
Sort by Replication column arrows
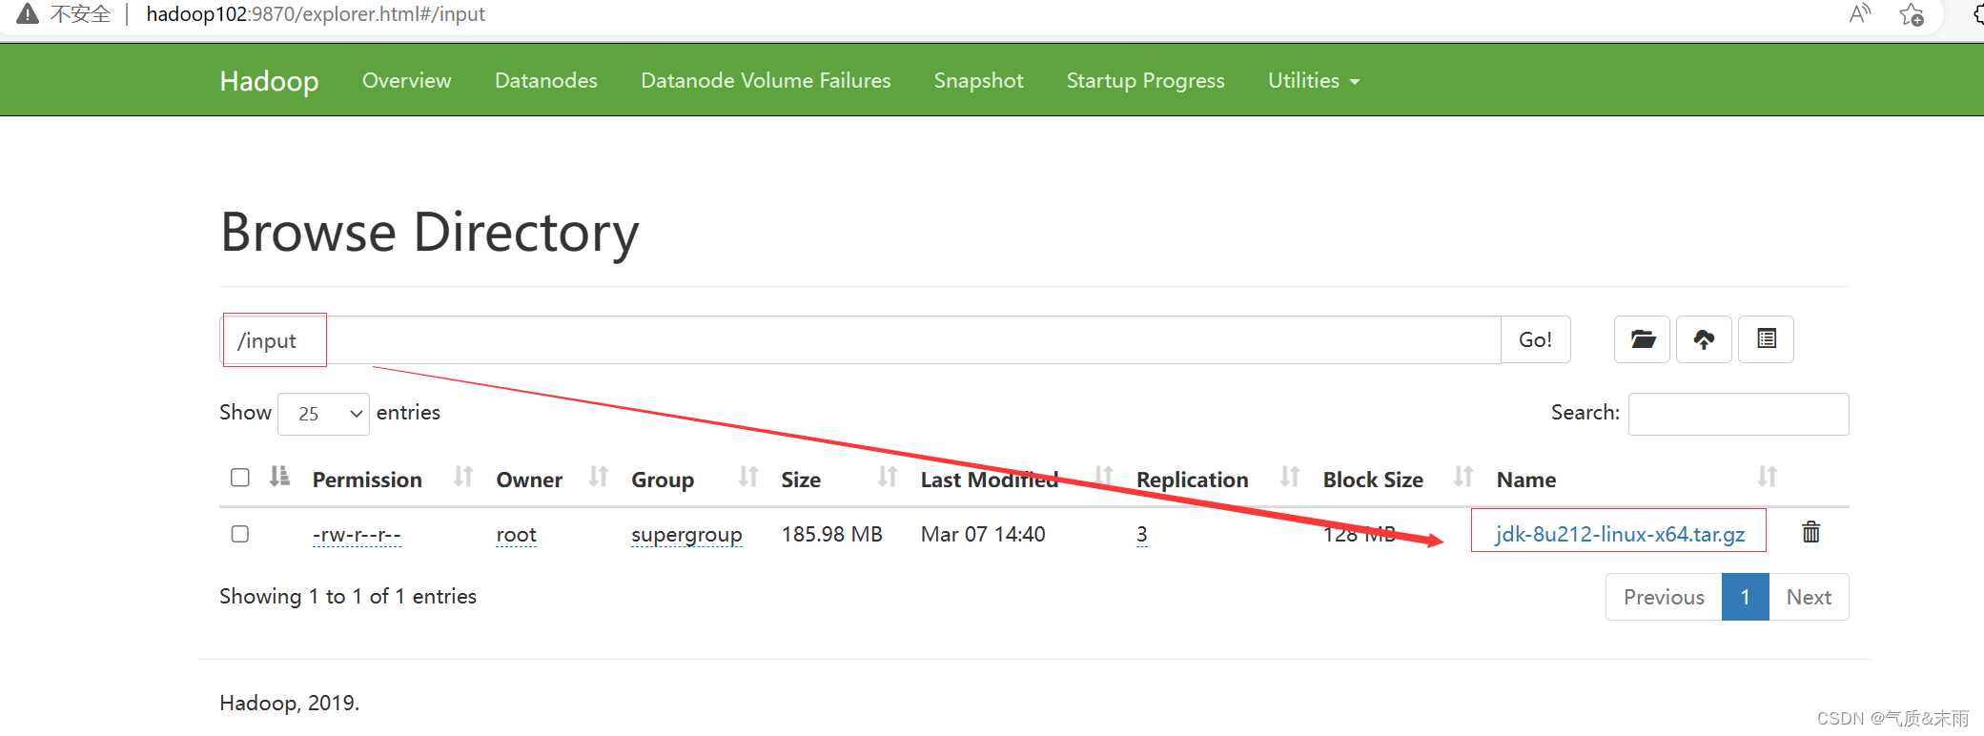point(1290,477)
